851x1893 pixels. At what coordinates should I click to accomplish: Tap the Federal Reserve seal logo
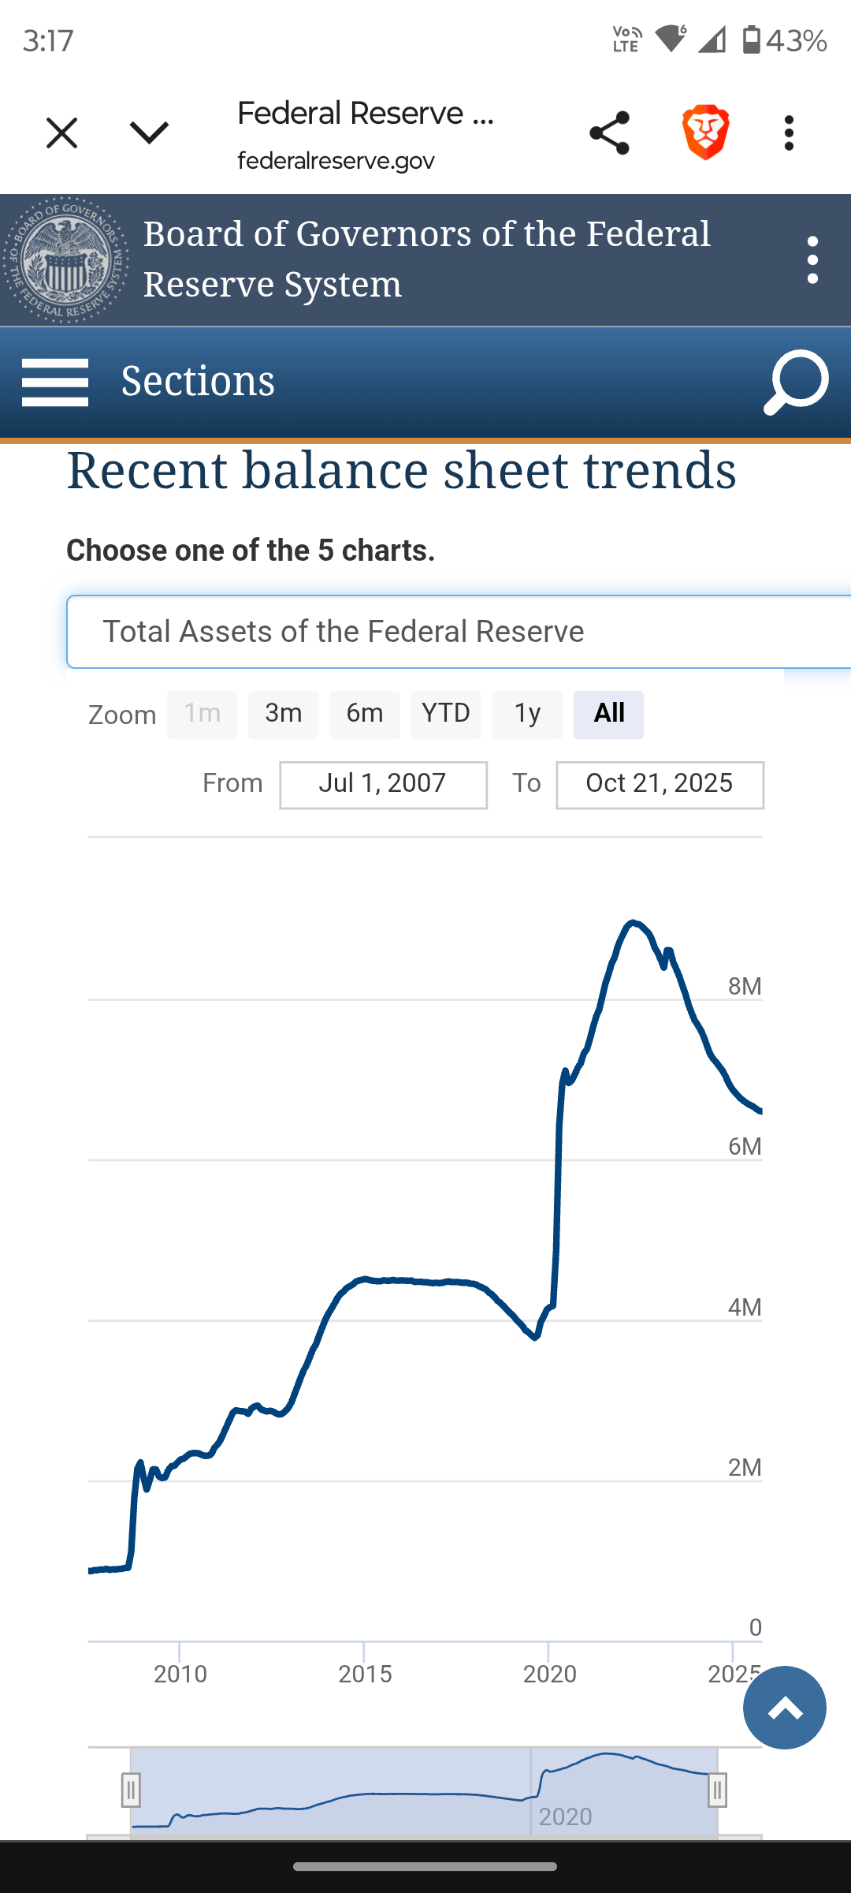point(65,260)
